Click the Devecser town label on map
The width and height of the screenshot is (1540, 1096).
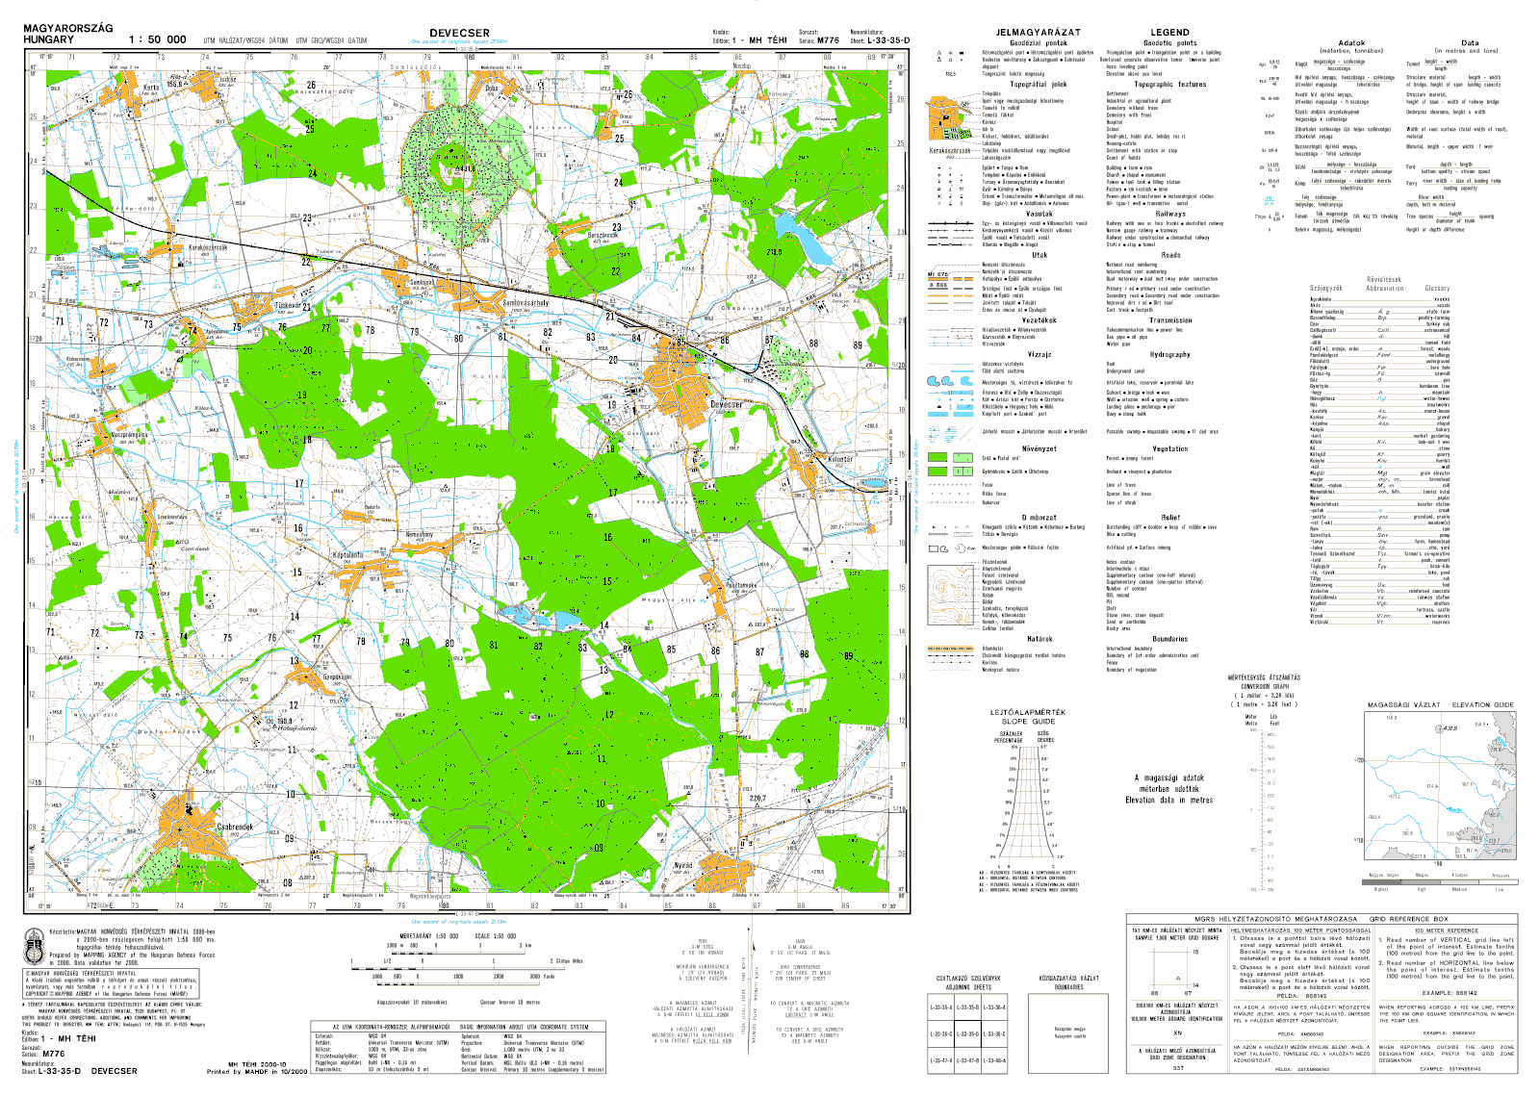coord(727,405)
